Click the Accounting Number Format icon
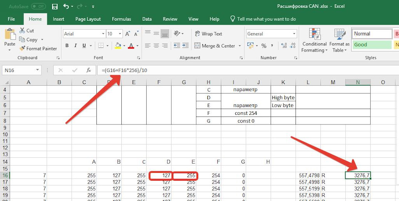The width and height of the screenshot is (399, 201). [250, 46]
